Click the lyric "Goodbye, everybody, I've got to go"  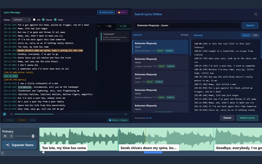(38, 54)
